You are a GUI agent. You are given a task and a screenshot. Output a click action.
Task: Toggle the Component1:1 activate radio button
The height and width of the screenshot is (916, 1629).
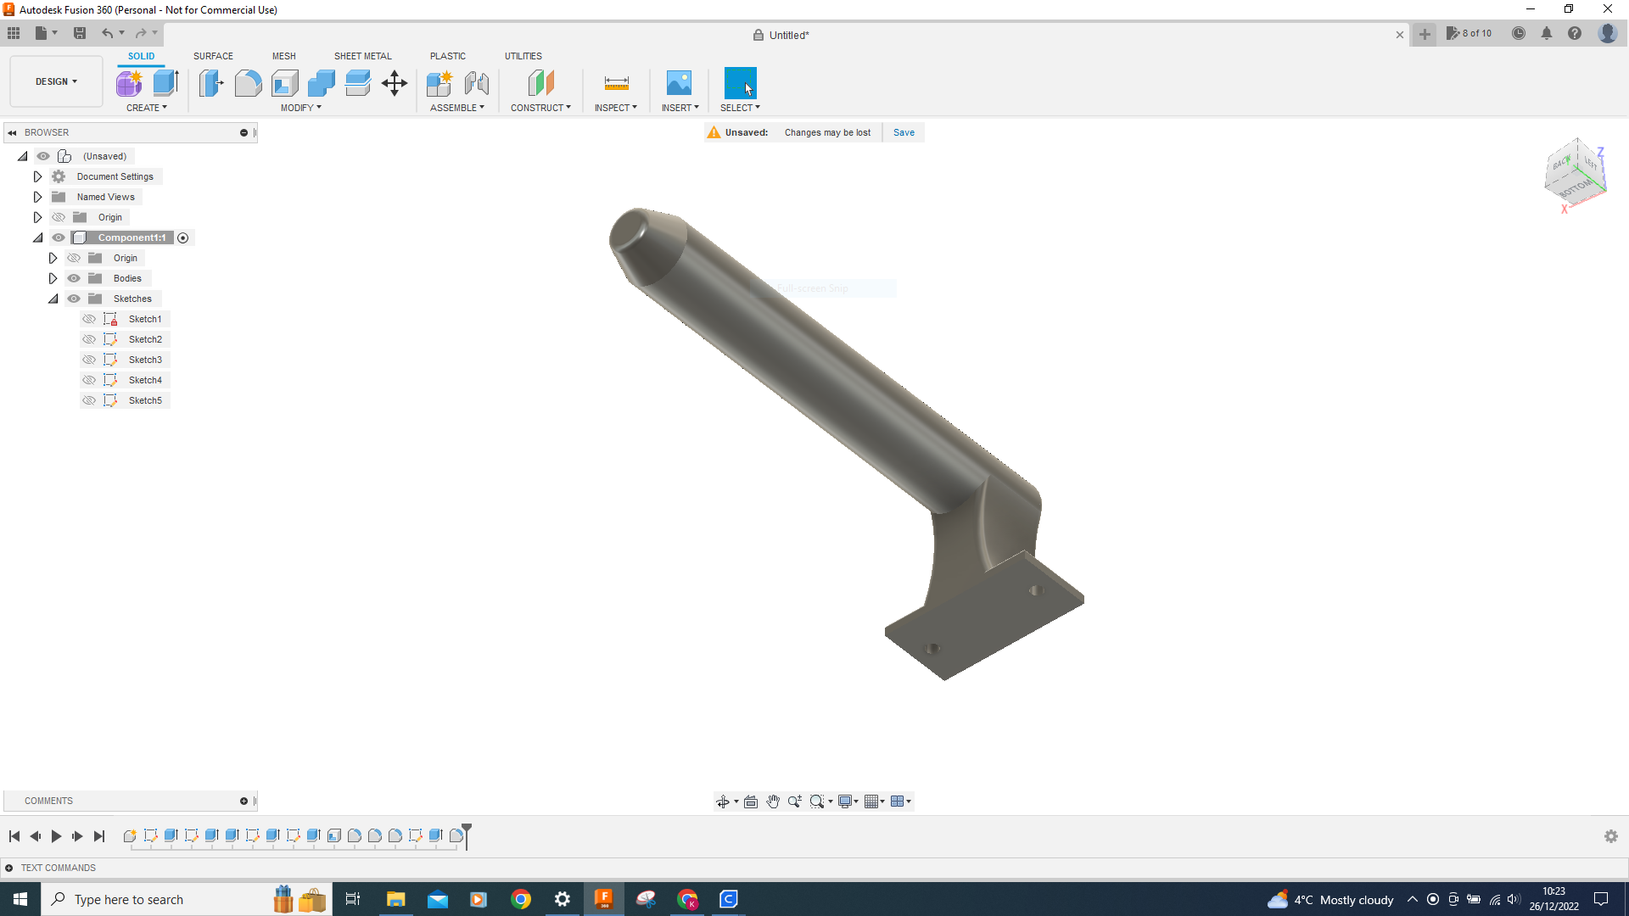pyautogui.click(x=183, y=237)
